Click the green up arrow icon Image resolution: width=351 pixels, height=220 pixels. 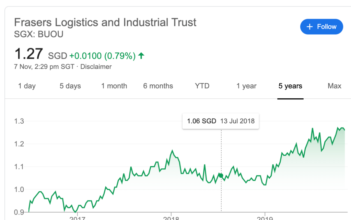[141, 56]
